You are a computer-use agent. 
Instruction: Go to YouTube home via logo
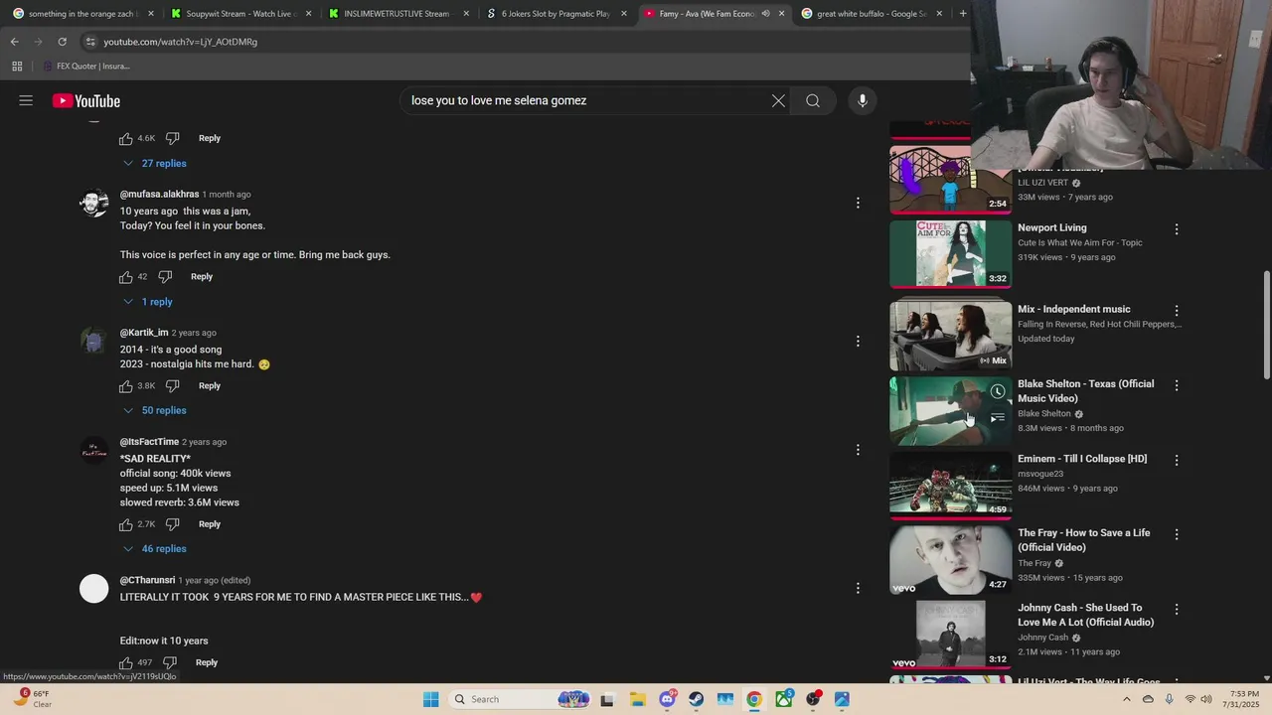point(86,100)
